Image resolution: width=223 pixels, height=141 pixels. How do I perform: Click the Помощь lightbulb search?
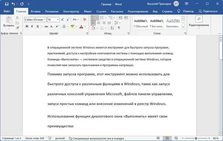[x=185, y=11]
